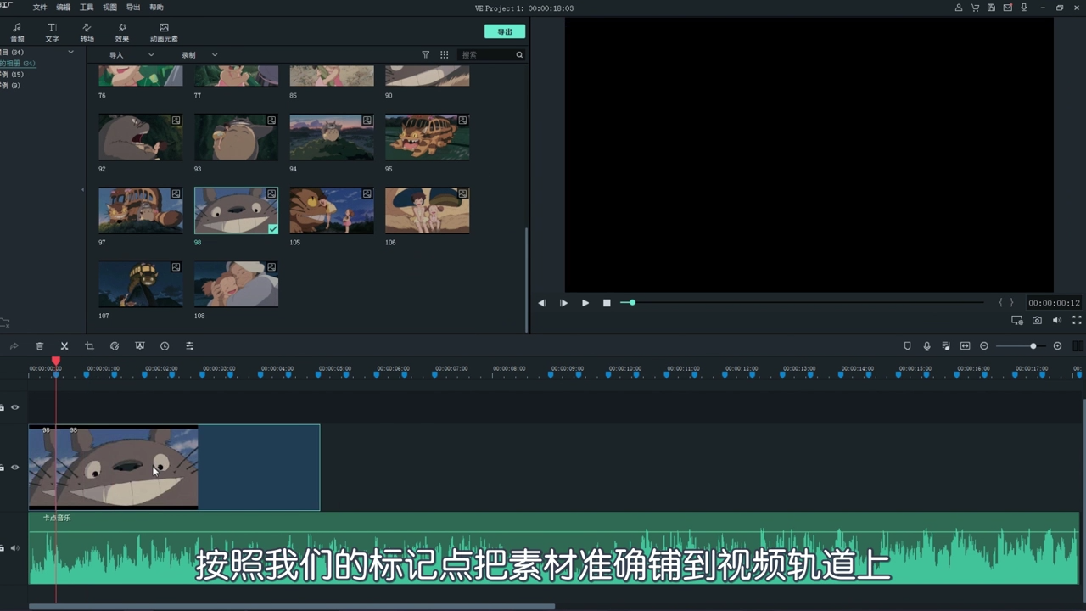Open the 动画元素 elements panel

click(x=164, y=32)
